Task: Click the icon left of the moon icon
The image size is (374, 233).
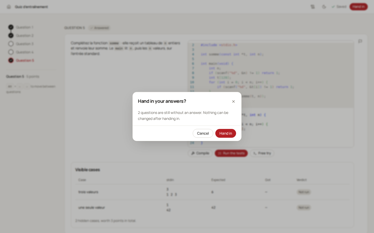Action: (313, 7)
